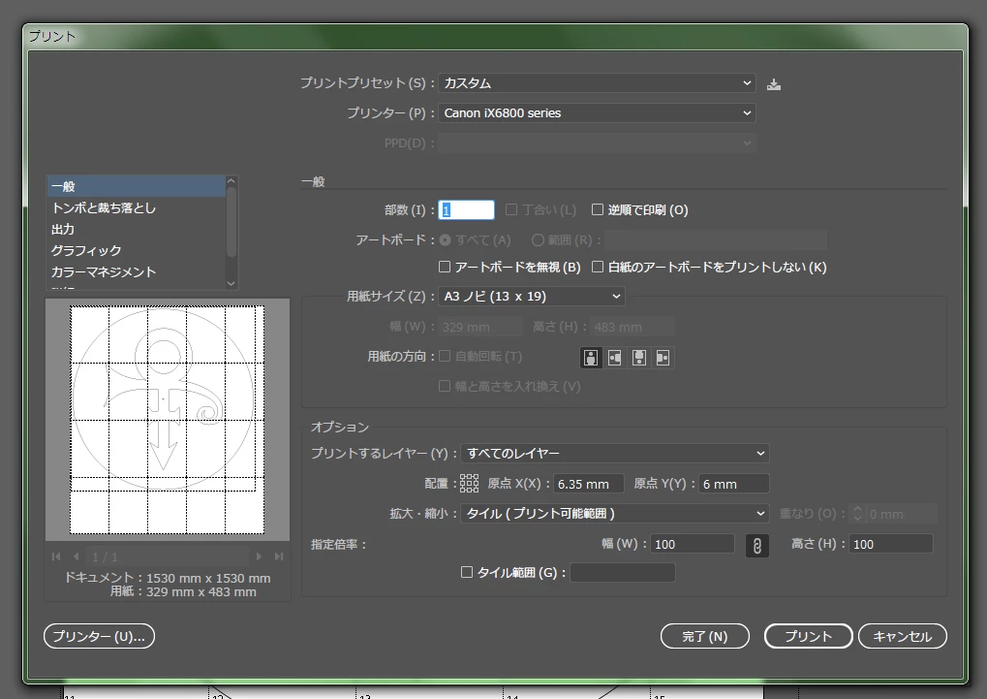Go to first preview page
This screenshot has width=987, height=699.
pos(56,556)
